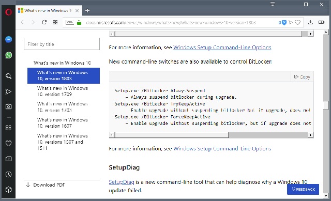Open WhatsApp in the sidebar
The width and height of the screenshot is (331, 201).
(8, 55)
